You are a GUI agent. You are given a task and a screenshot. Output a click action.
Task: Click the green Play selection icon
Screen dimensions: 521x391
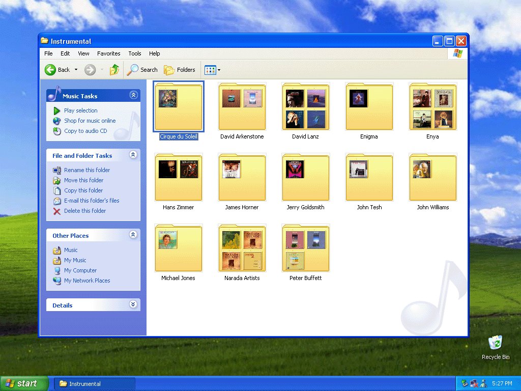tap(57, 110)
